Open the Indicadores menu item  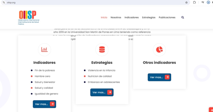click(x=131, y=17)
